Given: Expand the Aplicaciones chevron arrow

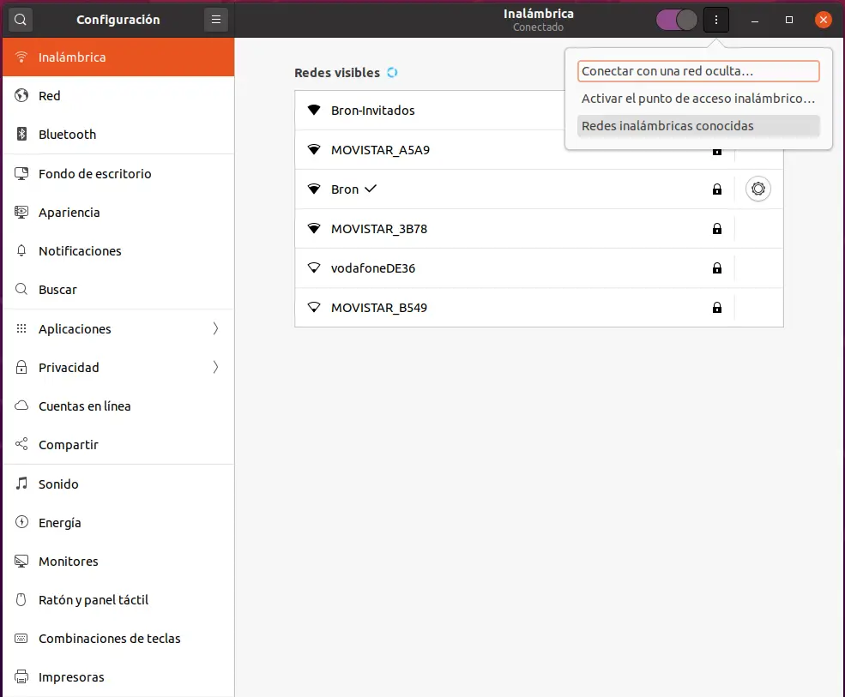Looking at the screenshot, I should tap(215, 328).
